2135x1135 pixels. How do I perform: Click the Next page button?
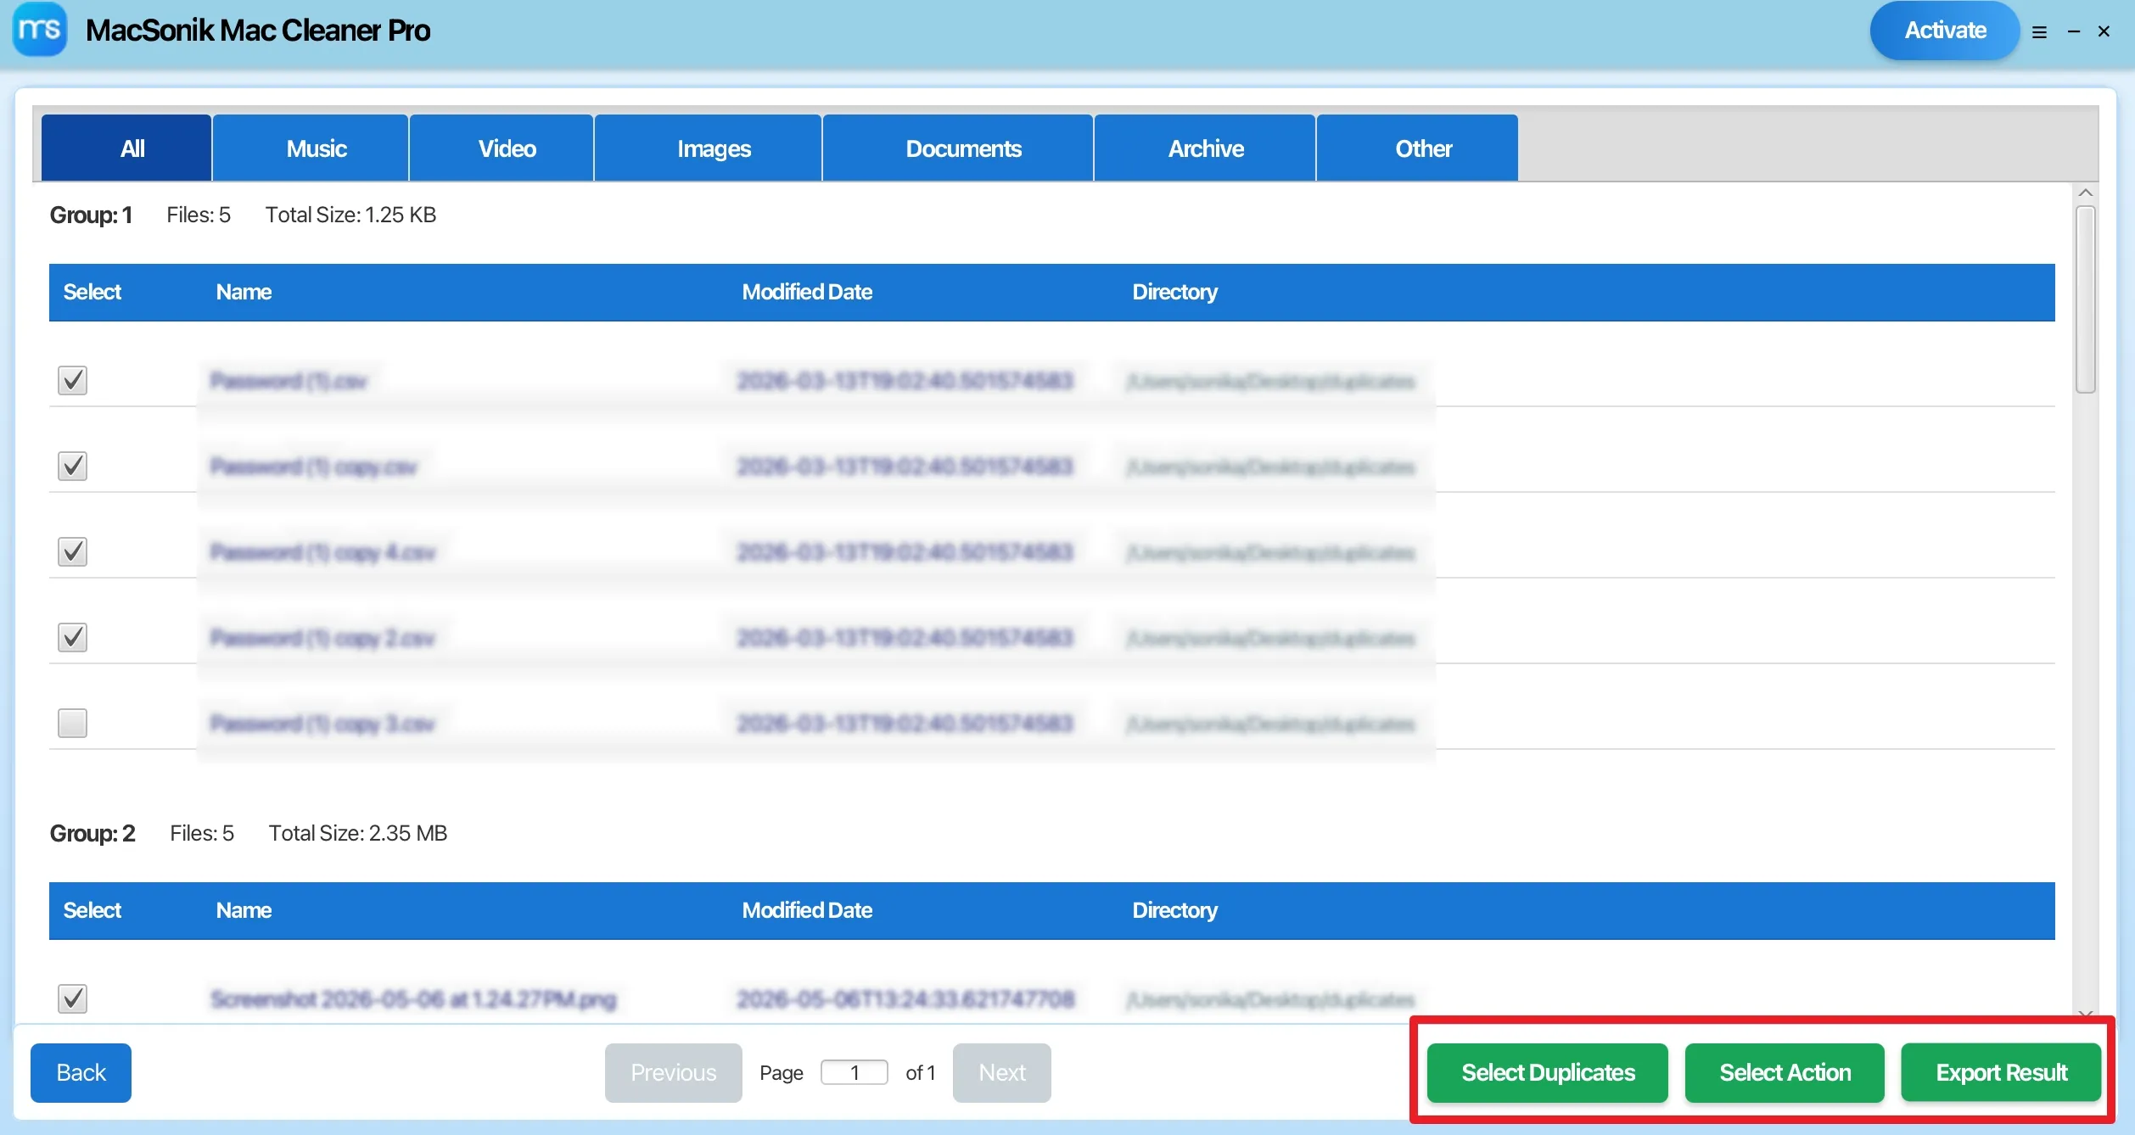1002,1072
